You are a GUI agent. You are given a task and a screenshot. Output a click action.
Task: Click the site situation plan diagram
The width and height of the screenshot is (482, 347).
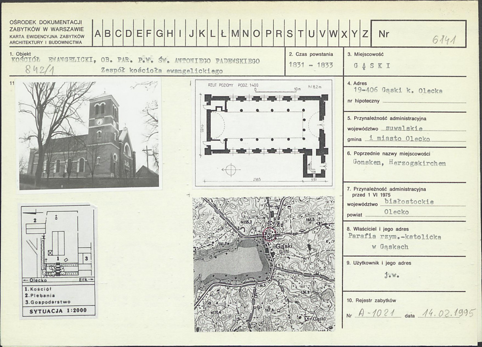point(58,260)
